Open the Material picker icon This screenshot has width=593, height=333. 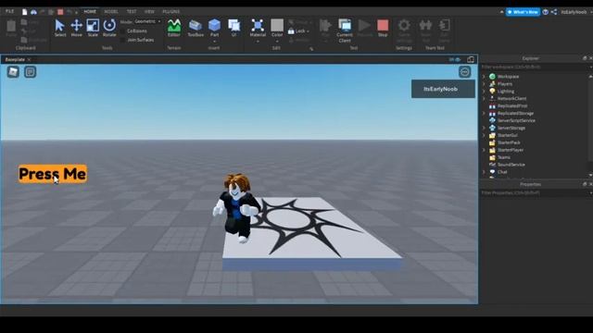coord(258,25)
